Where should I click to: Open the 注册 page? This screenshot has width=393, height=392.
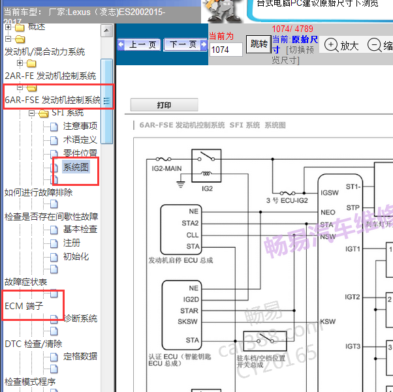(x=72, y=243)
